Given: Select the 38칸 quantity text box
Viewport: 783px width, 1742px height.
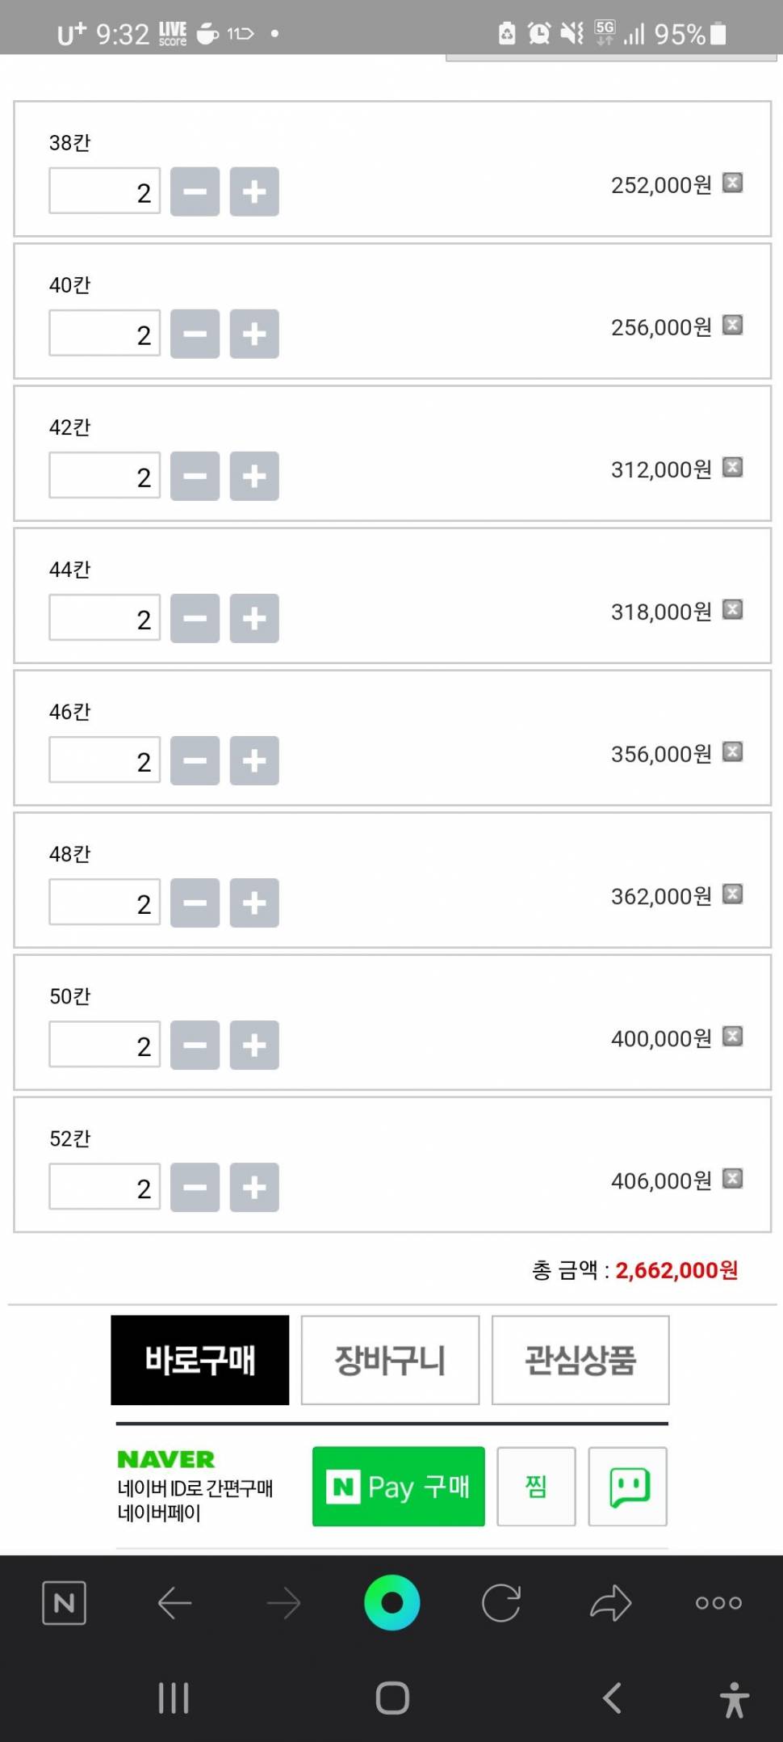Looking at the screenshot, I should point(105,191).
